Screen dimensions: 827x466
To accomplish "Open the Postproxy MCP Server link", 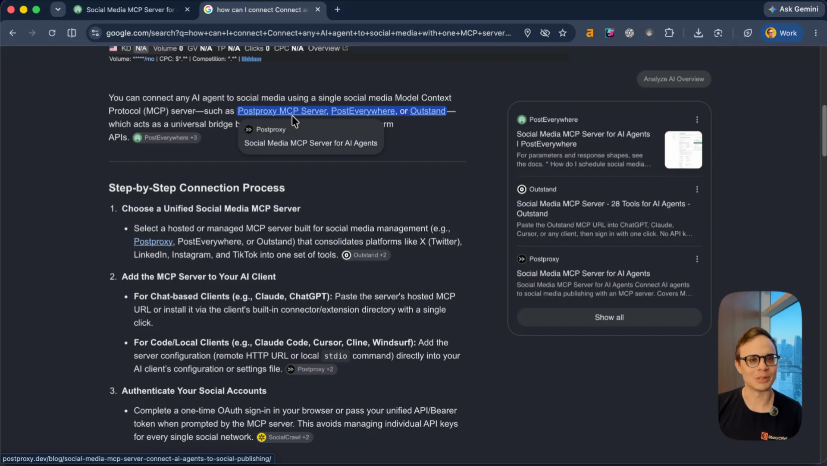I will (x=282, y=111).
